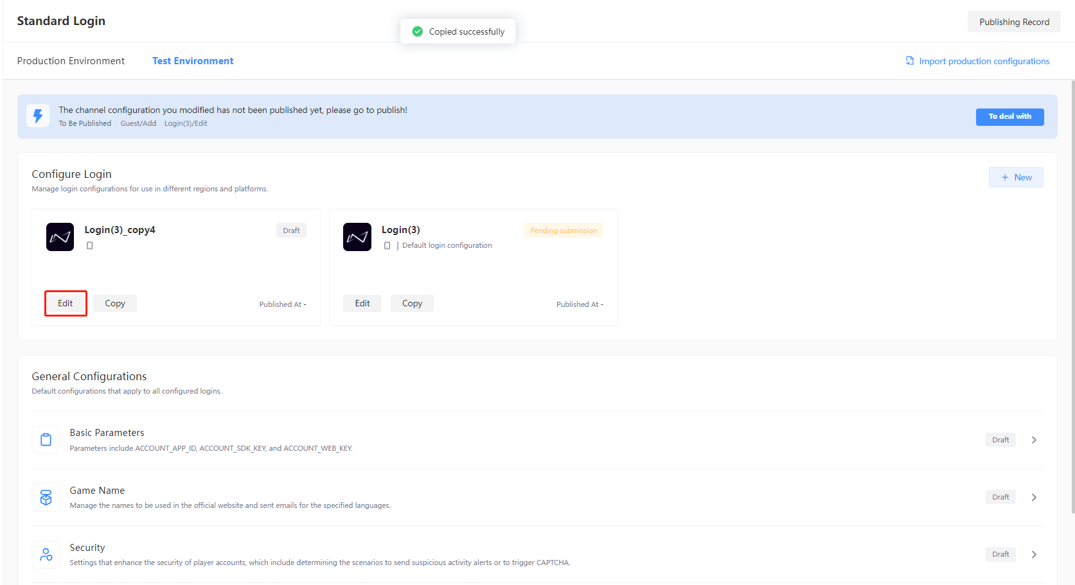Click the Login(3) card title text
Image resolution: width=1075 pixels, height=585 pixels.
pos(401,230)
